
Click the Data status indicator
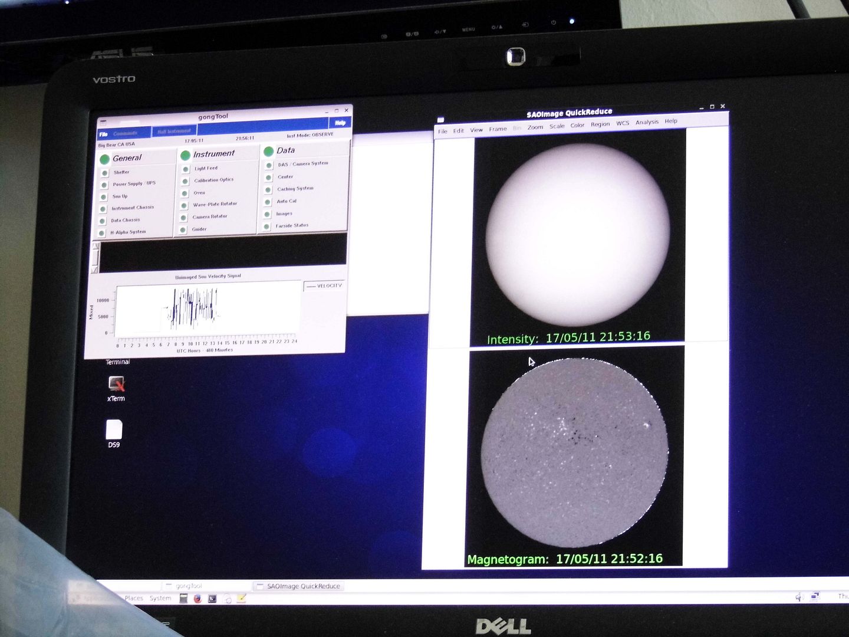coord(268,151)
